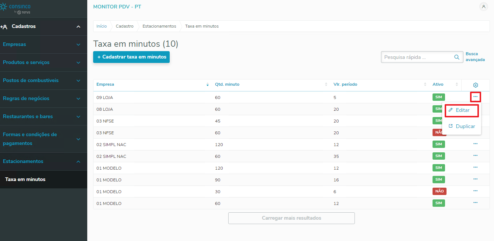Open actions menu for 09 LOJA row
This screenshot has height=241, width=494.
coord(475,97)
